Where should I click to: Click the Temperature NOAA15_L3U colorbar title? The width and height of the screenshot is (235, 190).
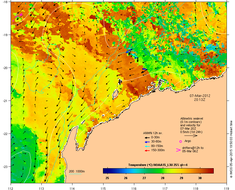tap(158, 165)
